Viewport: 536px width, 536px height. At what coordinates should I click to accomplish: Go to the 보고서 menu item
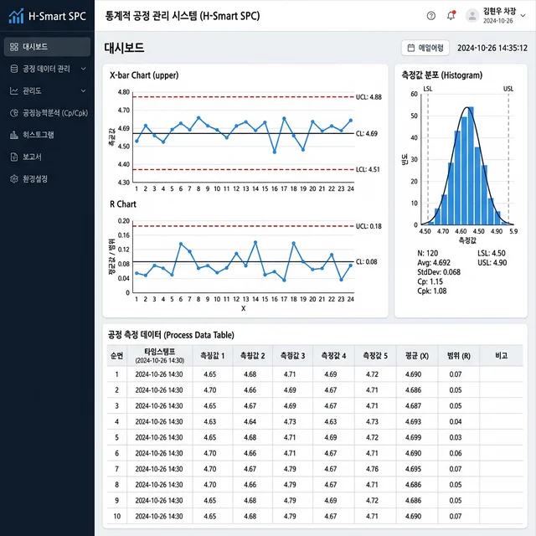pyautogui.click(x=32, y=157)
